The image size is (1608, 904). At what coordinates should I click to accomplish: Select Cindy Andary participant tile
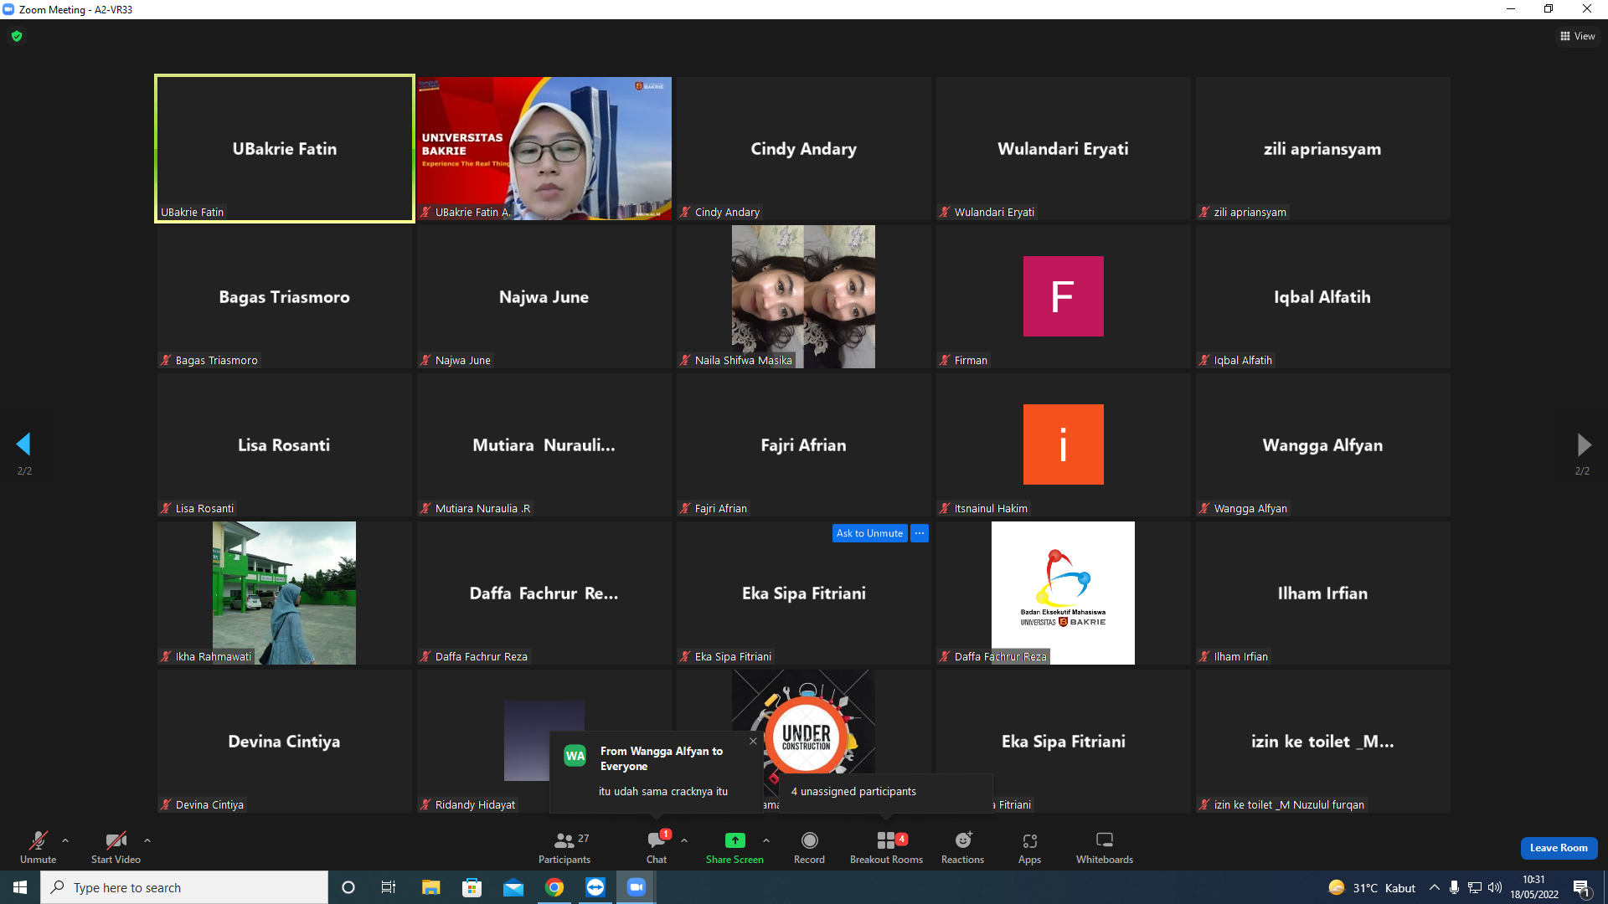[803, 148]
